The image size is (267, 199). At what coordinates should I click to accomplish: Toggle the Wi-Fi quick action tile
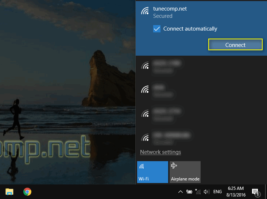click(x=152, y=172)
